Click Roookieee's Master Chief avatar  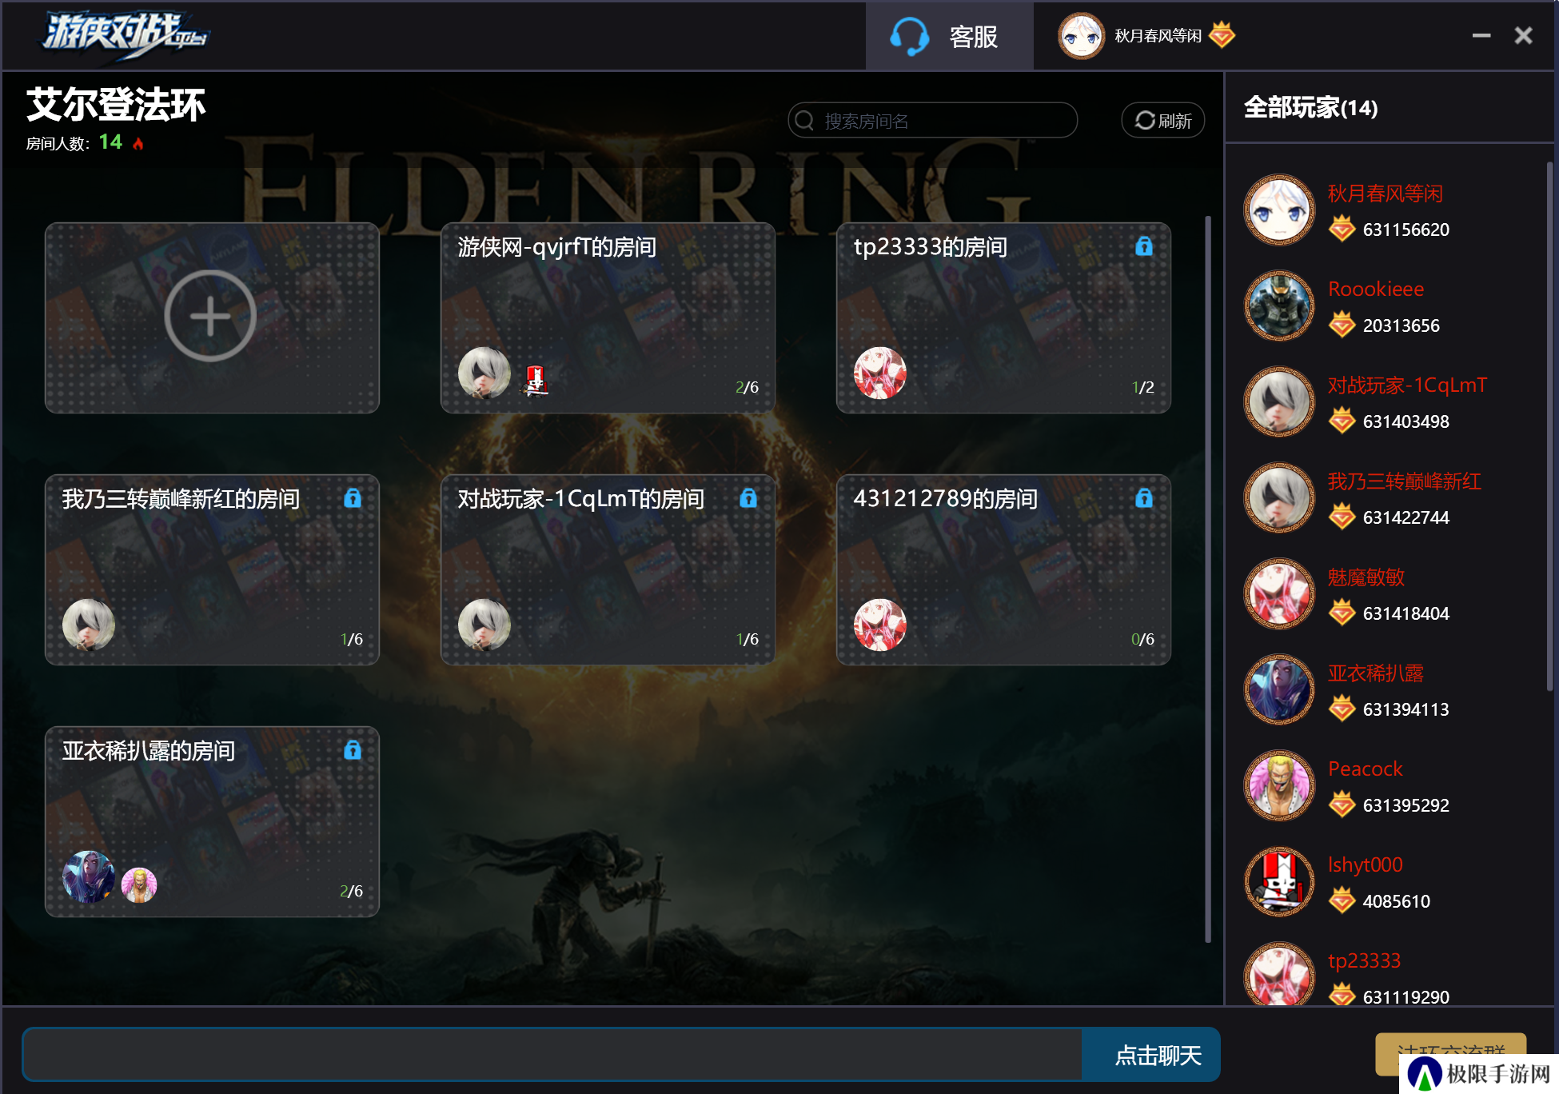1279,305
